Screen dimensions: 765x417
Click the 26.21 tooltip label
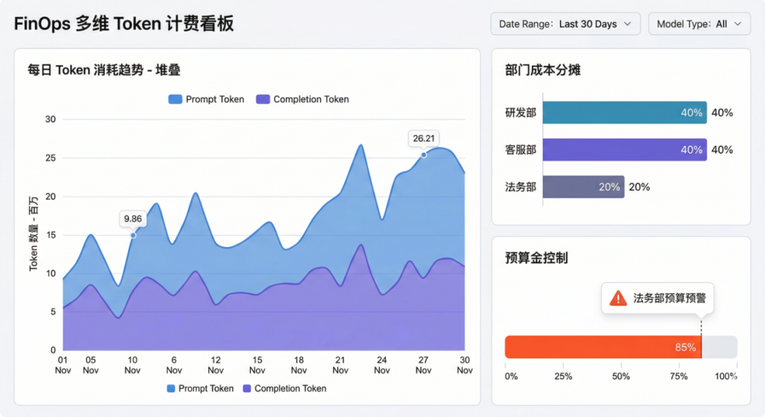(424, 139)
